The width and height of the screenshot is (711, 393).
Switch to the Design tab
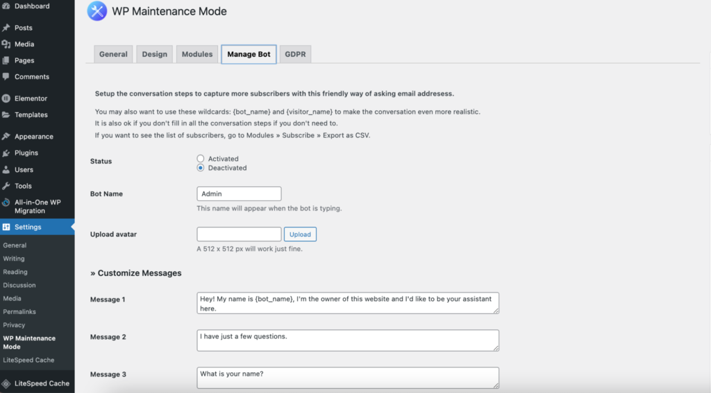[x=155, y=54]
